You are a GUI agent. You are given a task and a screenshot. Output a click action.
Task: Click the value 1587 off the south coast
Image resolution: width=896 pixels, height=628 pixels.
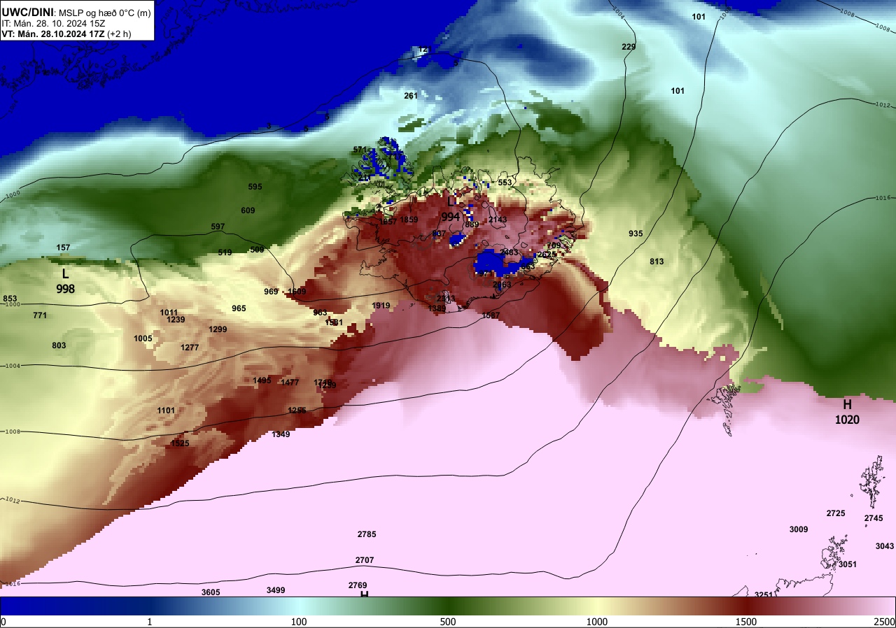[x=491, y=315]
